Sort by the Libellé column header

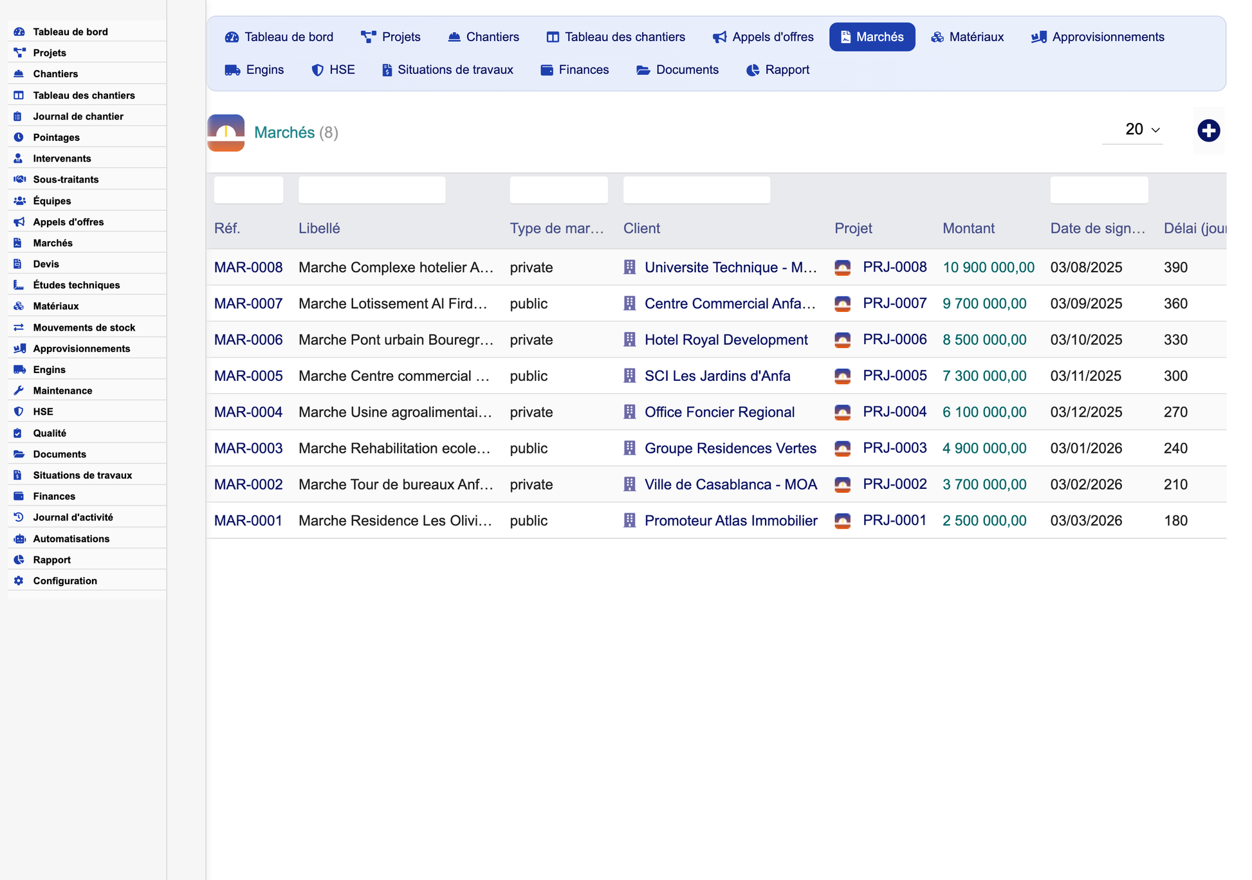tap(319, 228)
